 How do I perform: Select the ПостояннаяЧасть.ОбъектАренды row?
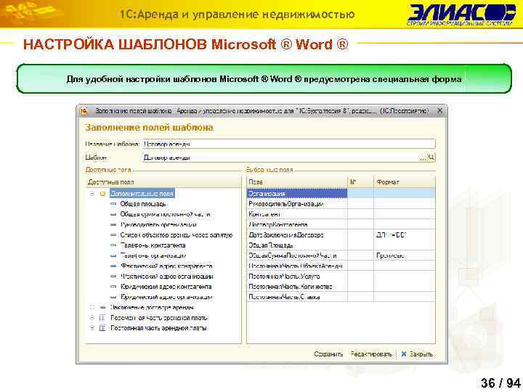[341, 266]
